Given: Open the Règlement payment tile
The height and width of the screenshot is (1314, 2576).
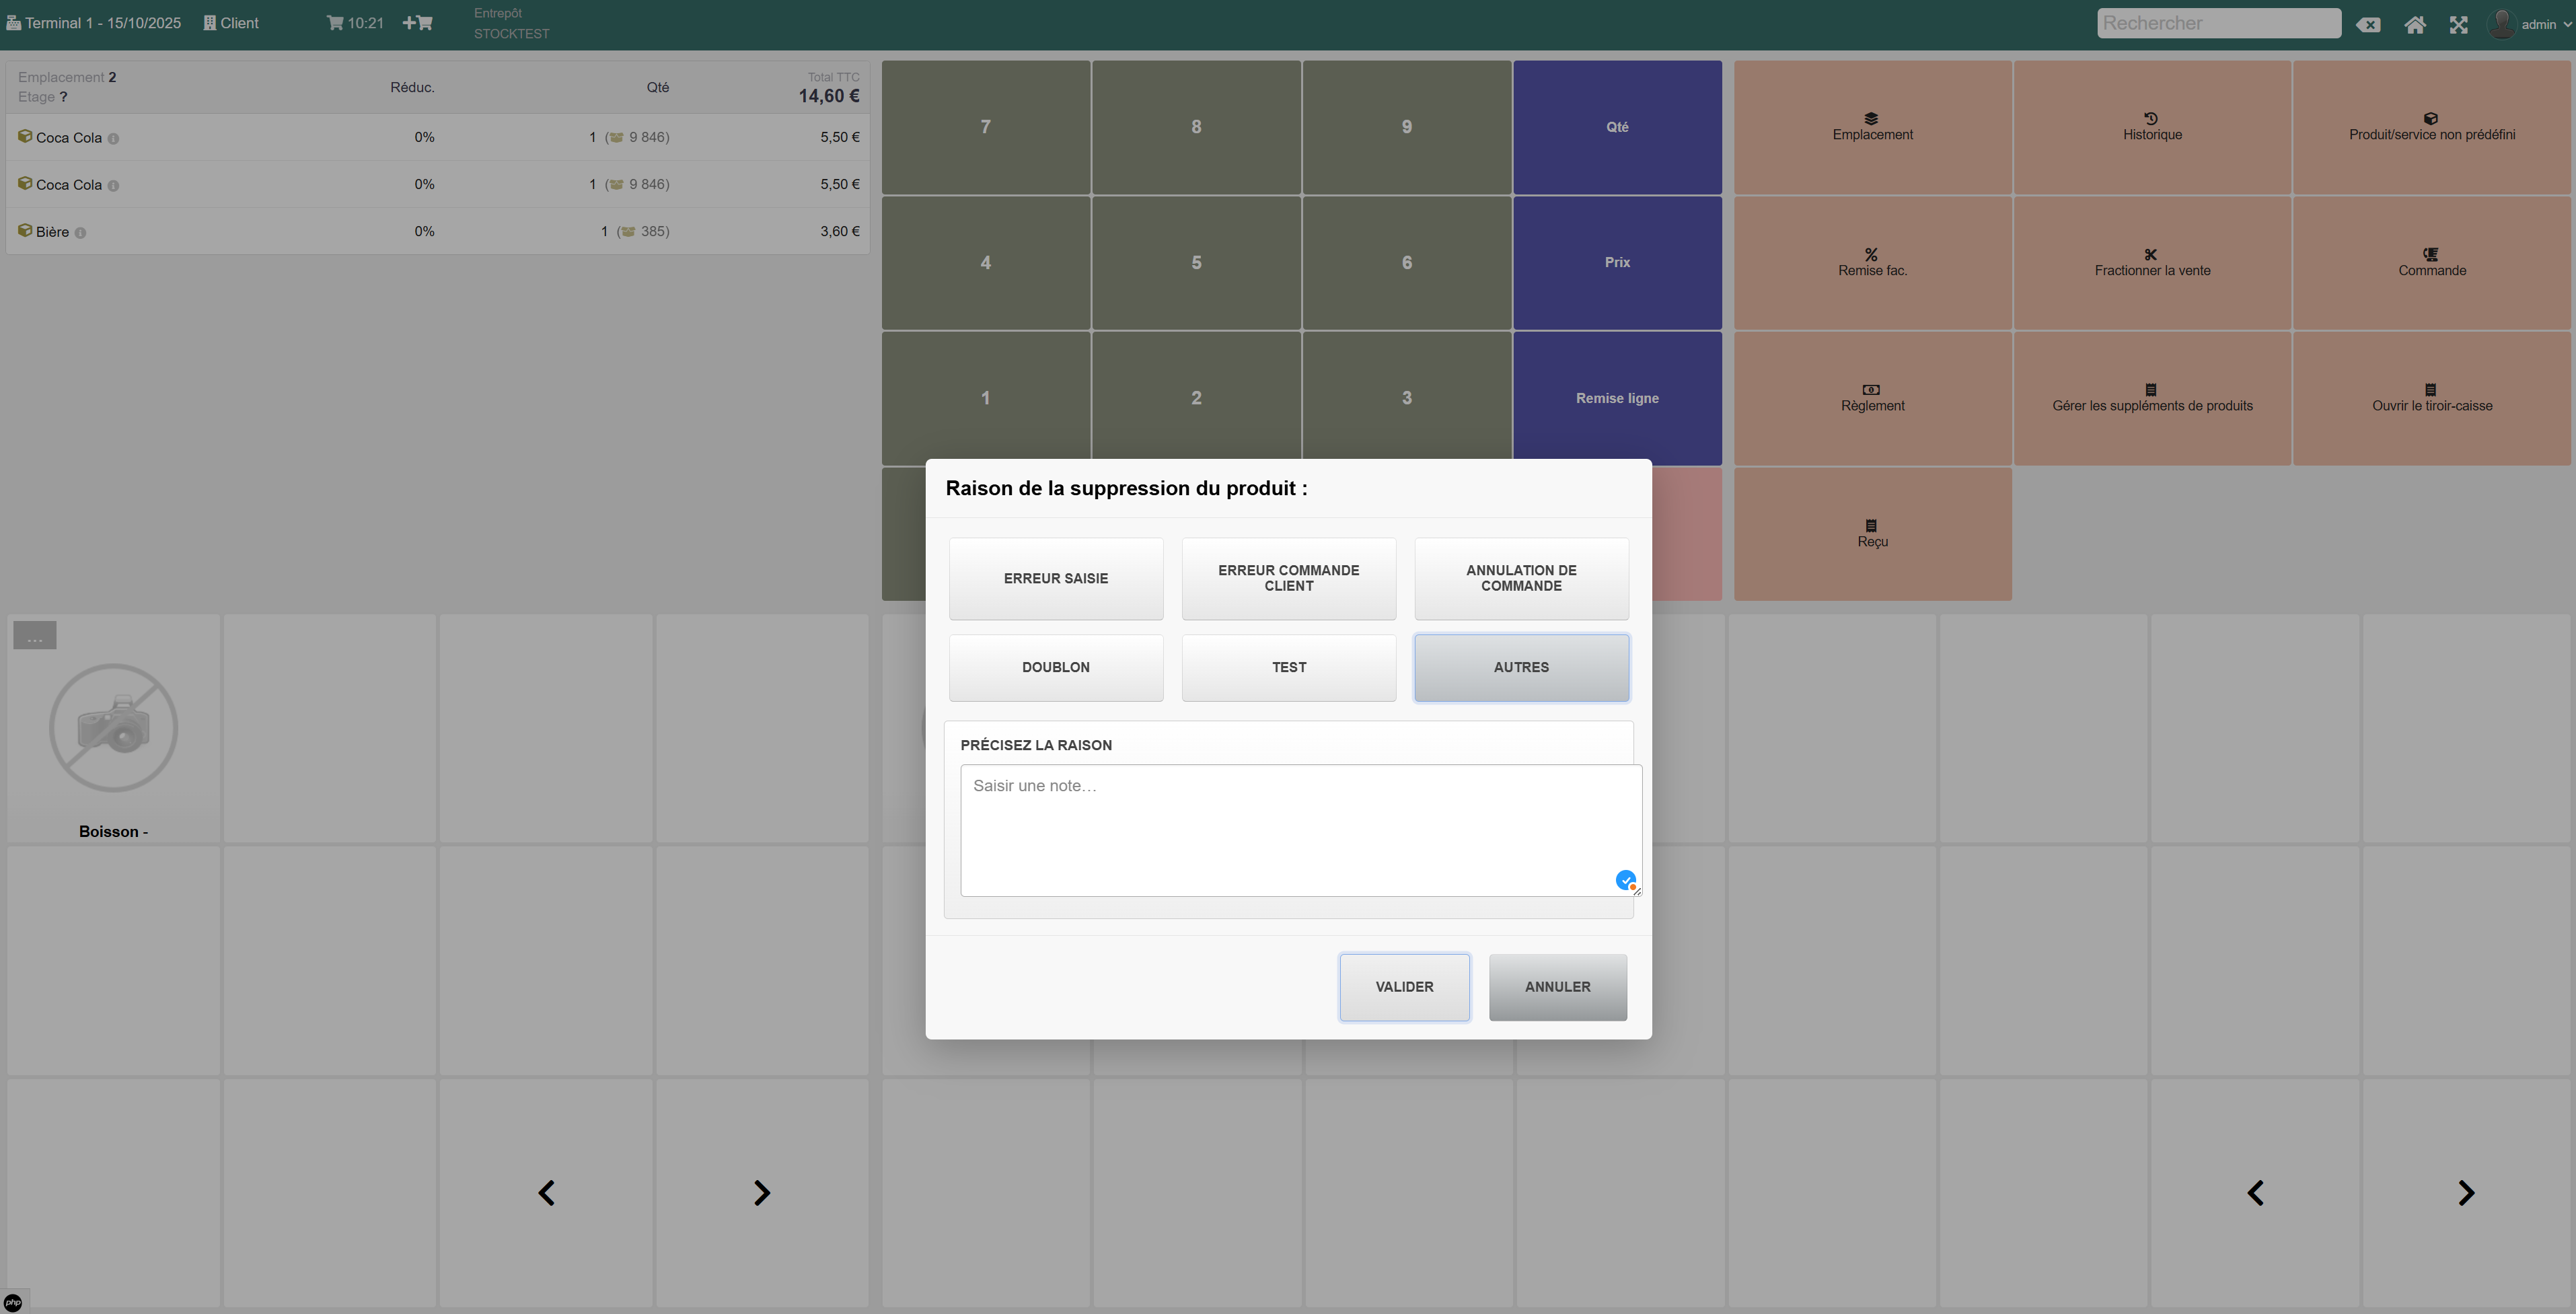Looking at the screenshot, I should coord(1872,398).
